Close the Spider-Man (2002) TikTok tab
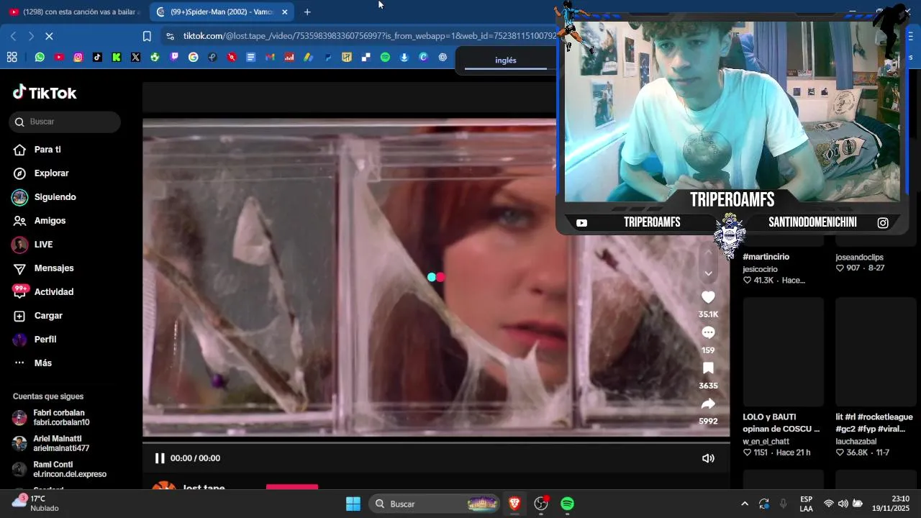This screenshot has height=518, width=921. [284, 12]
